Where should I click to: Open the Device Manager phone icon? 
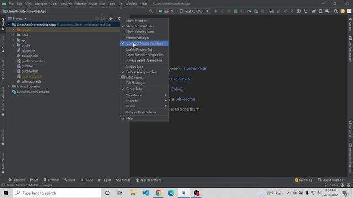coord(320,11)
